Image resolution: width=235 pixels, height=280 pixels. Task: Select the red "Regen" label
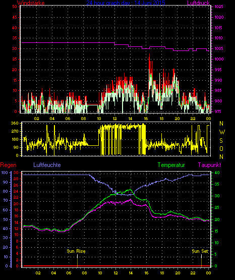click(8, 165)
